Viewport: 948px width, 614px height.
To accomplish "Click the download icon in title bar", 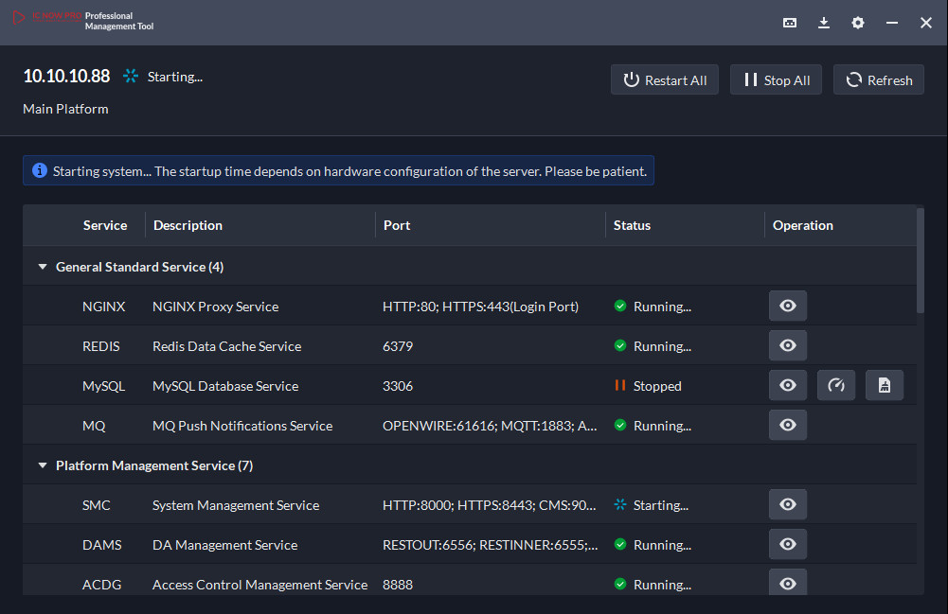I will point(824,23).
